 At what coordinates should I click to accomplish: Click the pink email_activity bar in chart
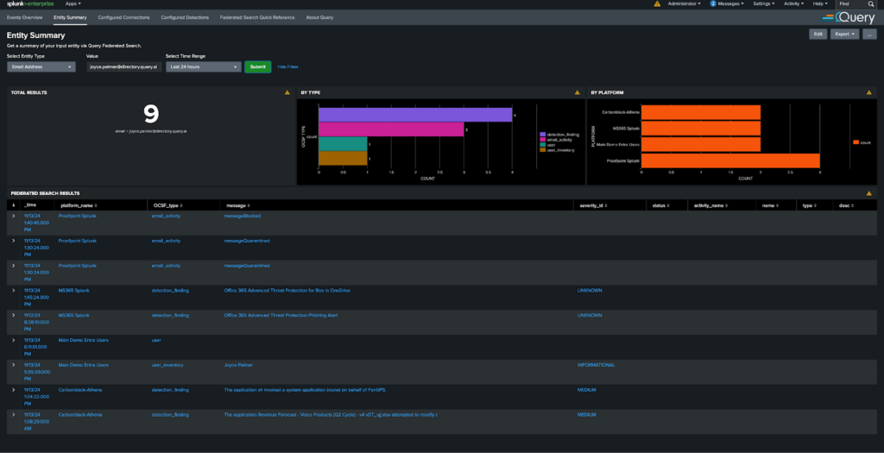pos(391,129)
